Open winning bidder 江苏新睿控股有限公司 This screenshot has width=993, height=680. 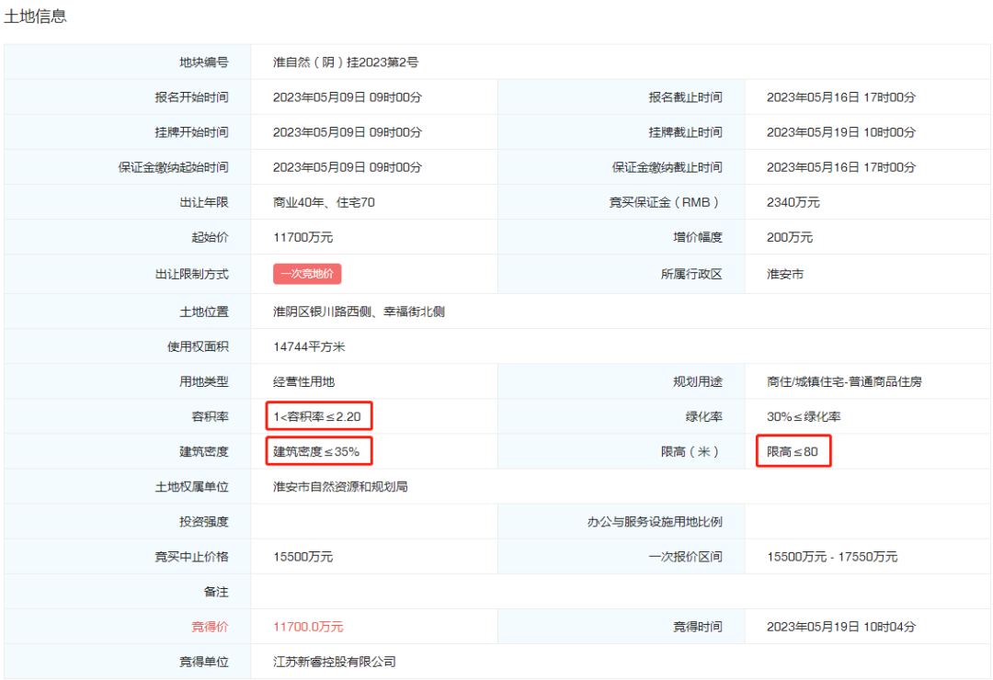pyautogui.click(x=335, y=662)
